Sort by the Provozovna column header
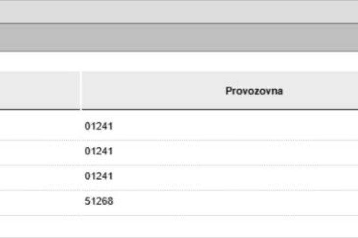 254,91
